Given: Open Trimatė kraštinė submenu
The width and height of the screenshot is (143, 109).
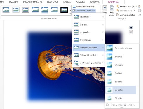Looking at the screenshot, I should (x=89, y=55).
